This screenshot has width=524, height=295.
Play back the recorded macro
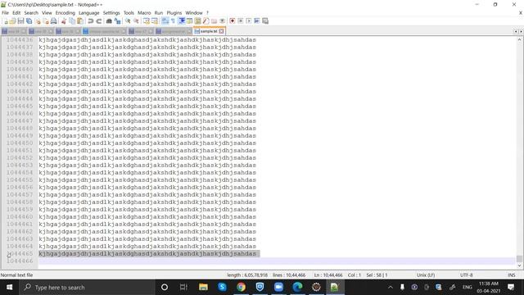coord(249,21)
